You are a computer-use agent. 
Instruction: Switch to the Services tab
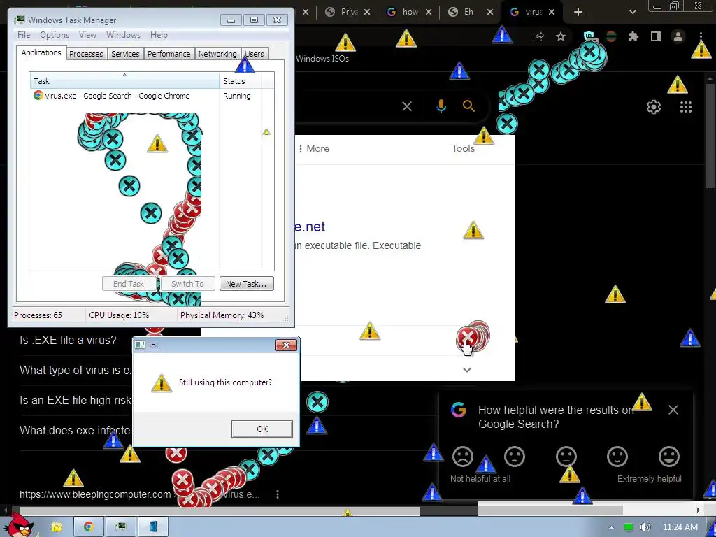[125, 54]
